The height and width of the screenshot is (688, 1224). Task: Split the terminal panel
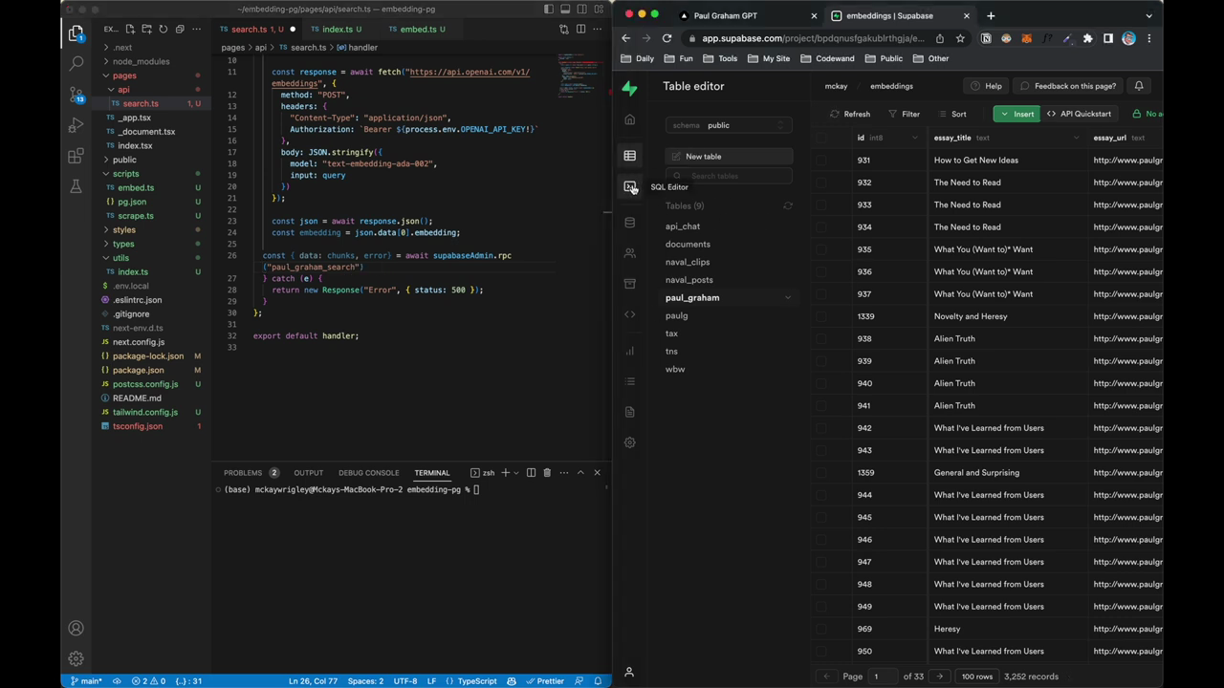pos(531,472)
